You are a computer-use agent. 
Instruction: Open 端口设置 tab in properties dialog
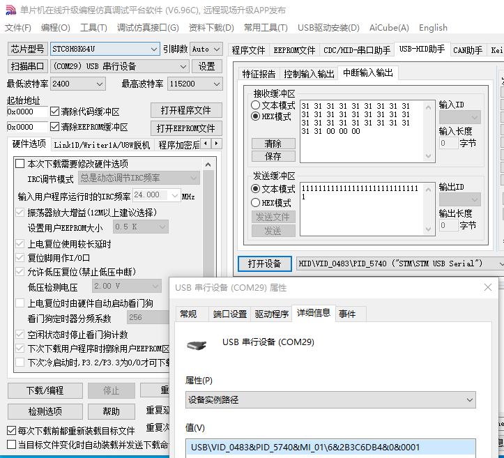230,314
